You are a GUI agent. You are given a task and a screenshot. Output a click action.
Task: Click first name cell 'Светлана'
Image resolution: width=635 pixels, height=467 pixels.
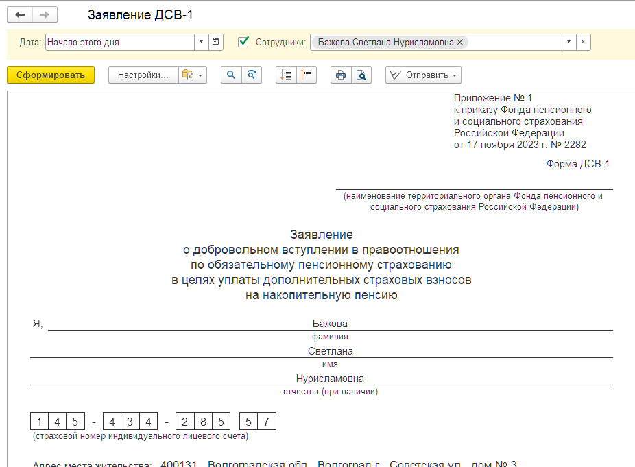click(x=330, y=351)
